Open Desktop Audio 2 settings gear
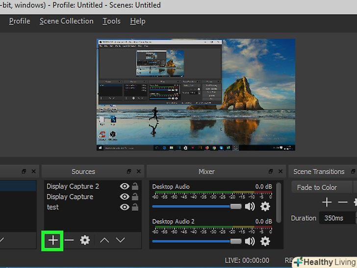357x268 pixels. (265, 241)
